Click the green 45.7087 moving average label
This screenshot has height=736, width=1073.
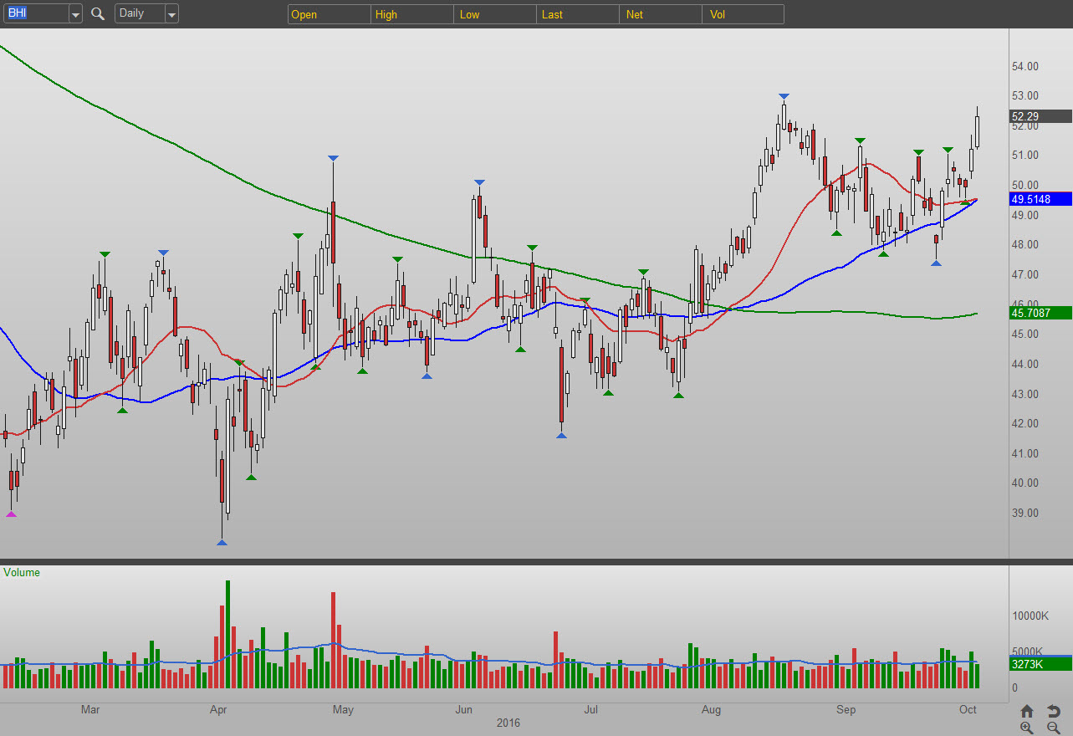[1040, 313]
